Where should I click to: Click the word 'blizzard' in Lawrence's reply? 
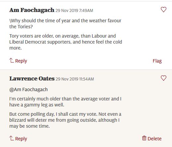pyautogui.click(x=18, y=120)
